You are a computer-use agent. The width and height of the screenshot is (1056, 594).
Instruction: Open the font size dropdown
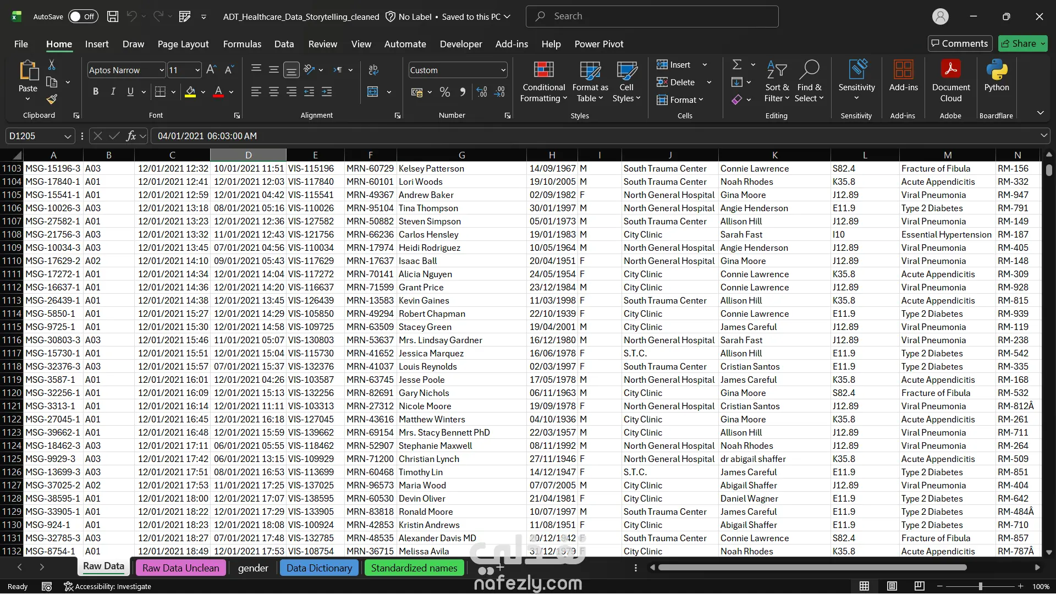pyautogui.click(x=197, y=70)
